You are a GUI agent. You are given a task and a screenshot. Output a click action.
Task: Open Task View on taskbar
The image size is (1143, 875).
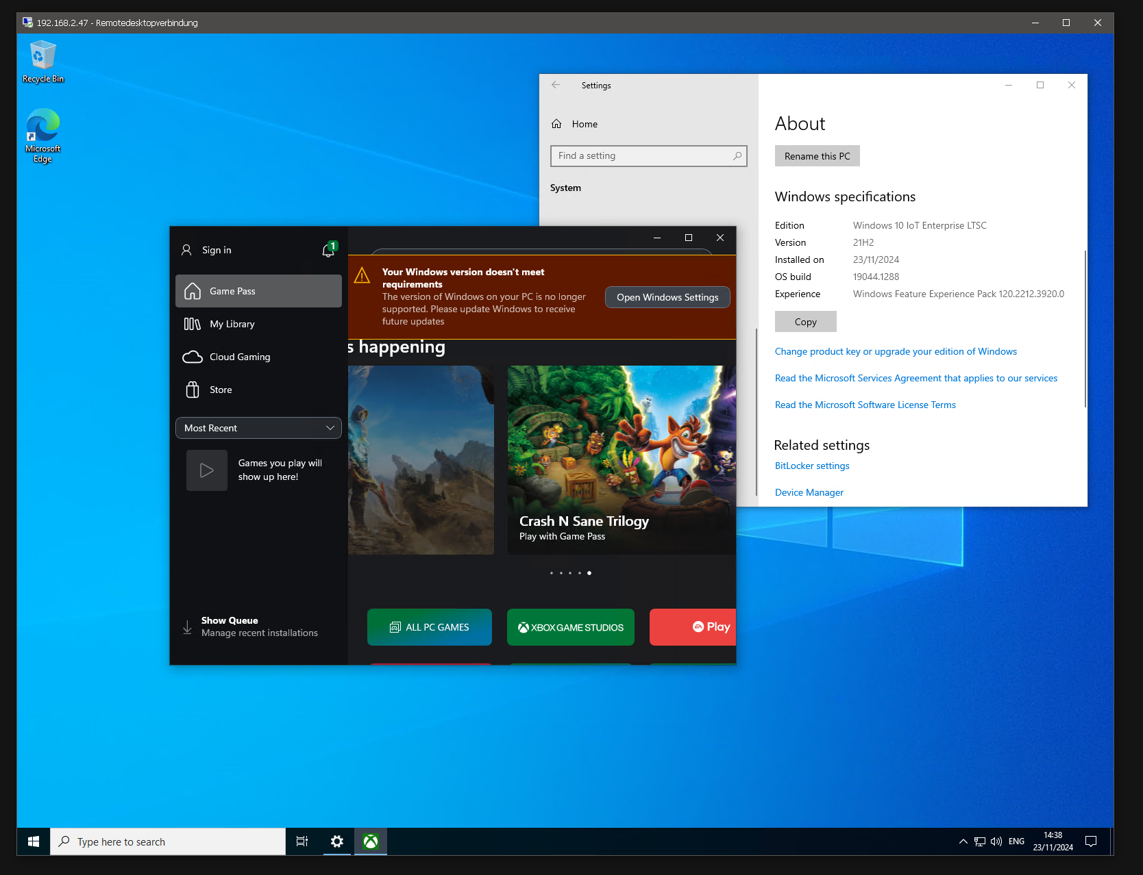[x=302, y=841]
